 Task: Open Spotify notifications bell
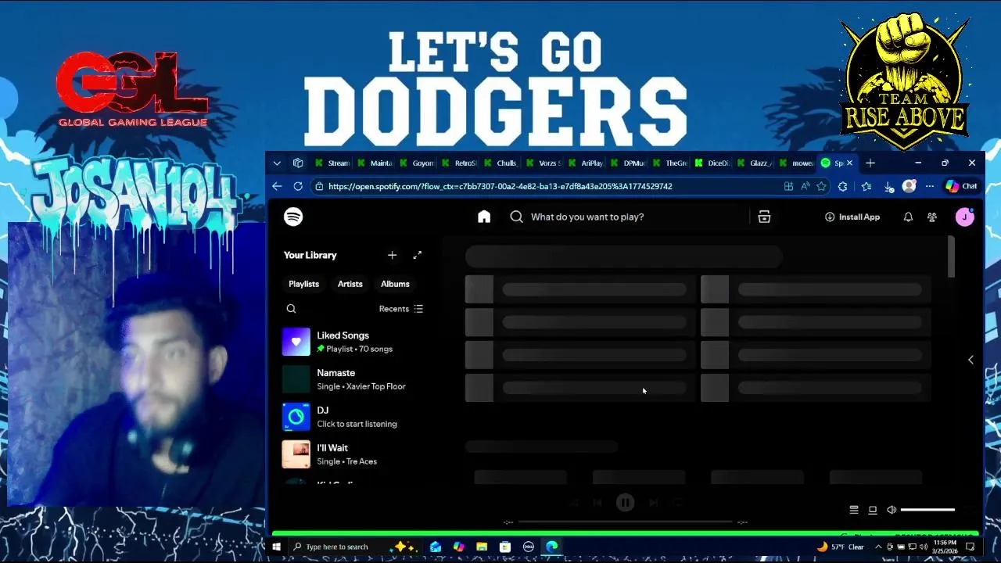coord(908,217)
